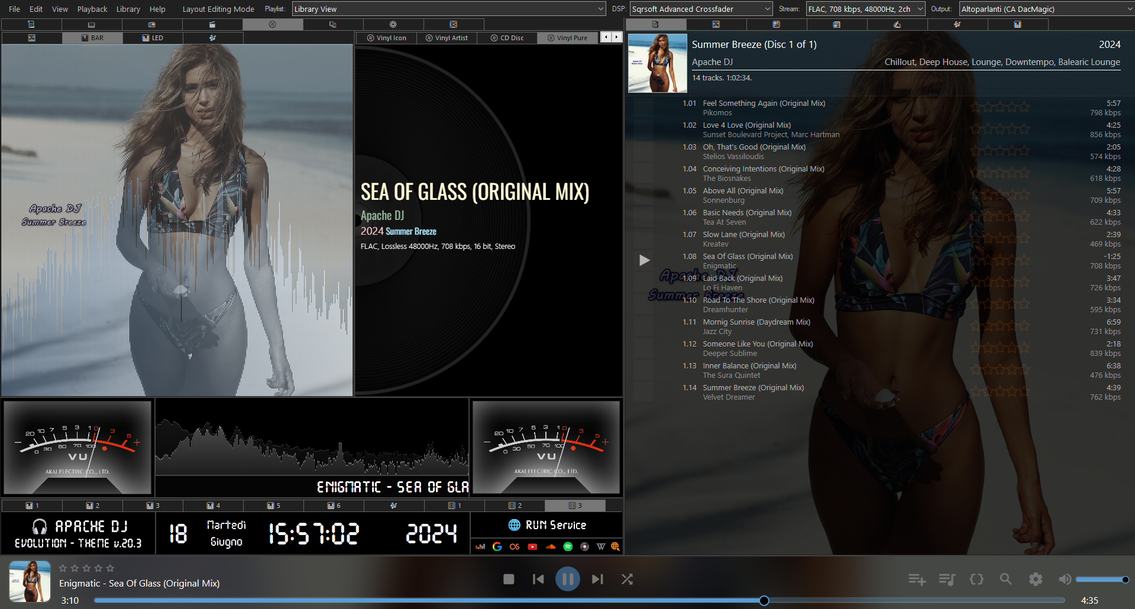
Task: Open the Help menu
Action: (157, 9)
